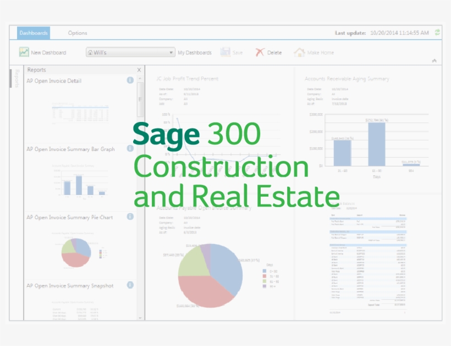The image size is (451, 346).
Task: Expand the dashboard list arrow
Action: click(170, 52)
